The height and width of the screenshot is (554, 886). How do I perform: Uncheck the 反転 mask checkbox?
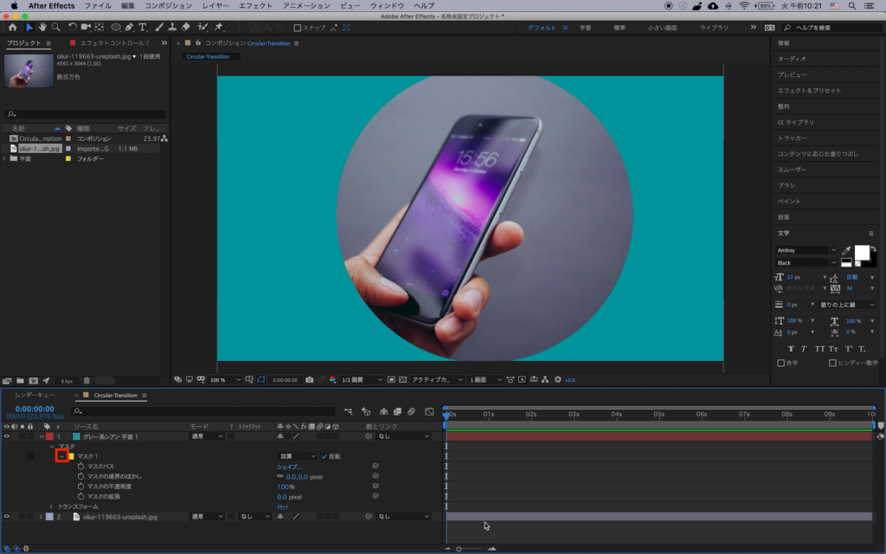pos(324,456)
